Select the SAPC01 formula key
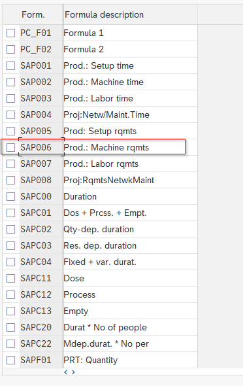 (41, 213)
